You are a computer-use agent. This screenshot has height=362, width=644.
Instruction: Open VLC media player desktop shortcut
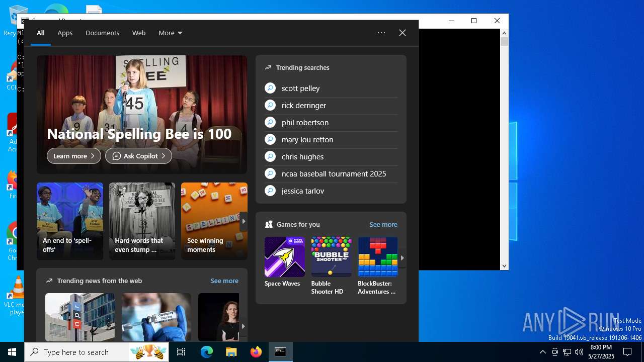pos(17,296)
